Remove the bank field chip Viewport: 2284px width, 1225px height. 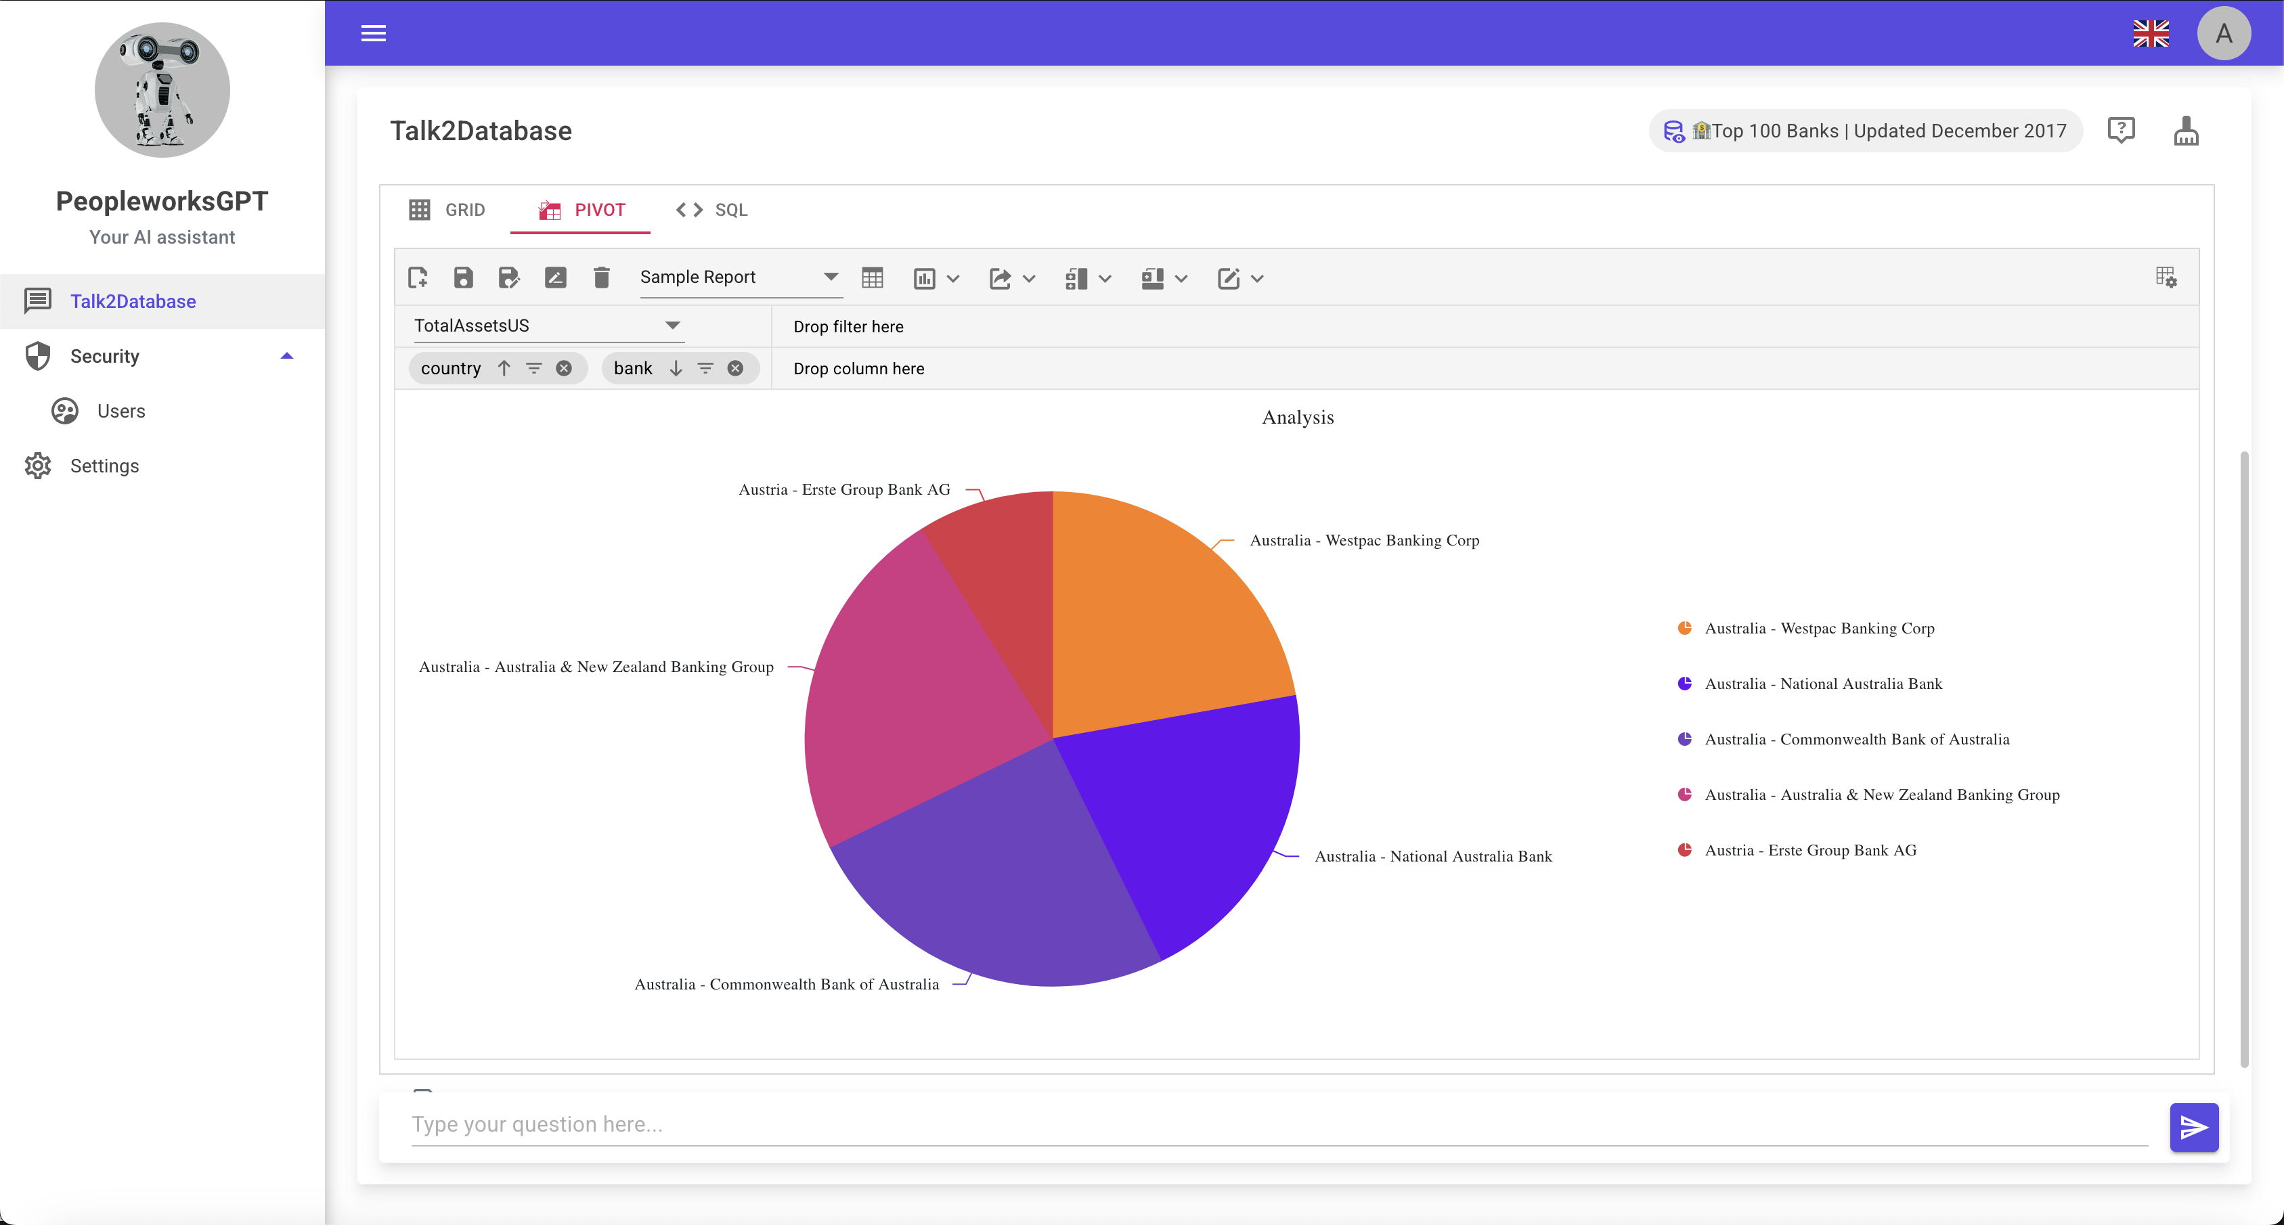click(736, 368)
